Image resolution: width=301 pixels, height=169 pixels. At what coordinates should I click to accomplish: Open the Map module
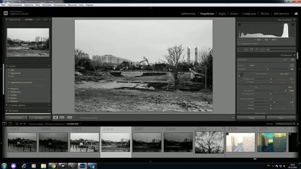tap(222, 14)
